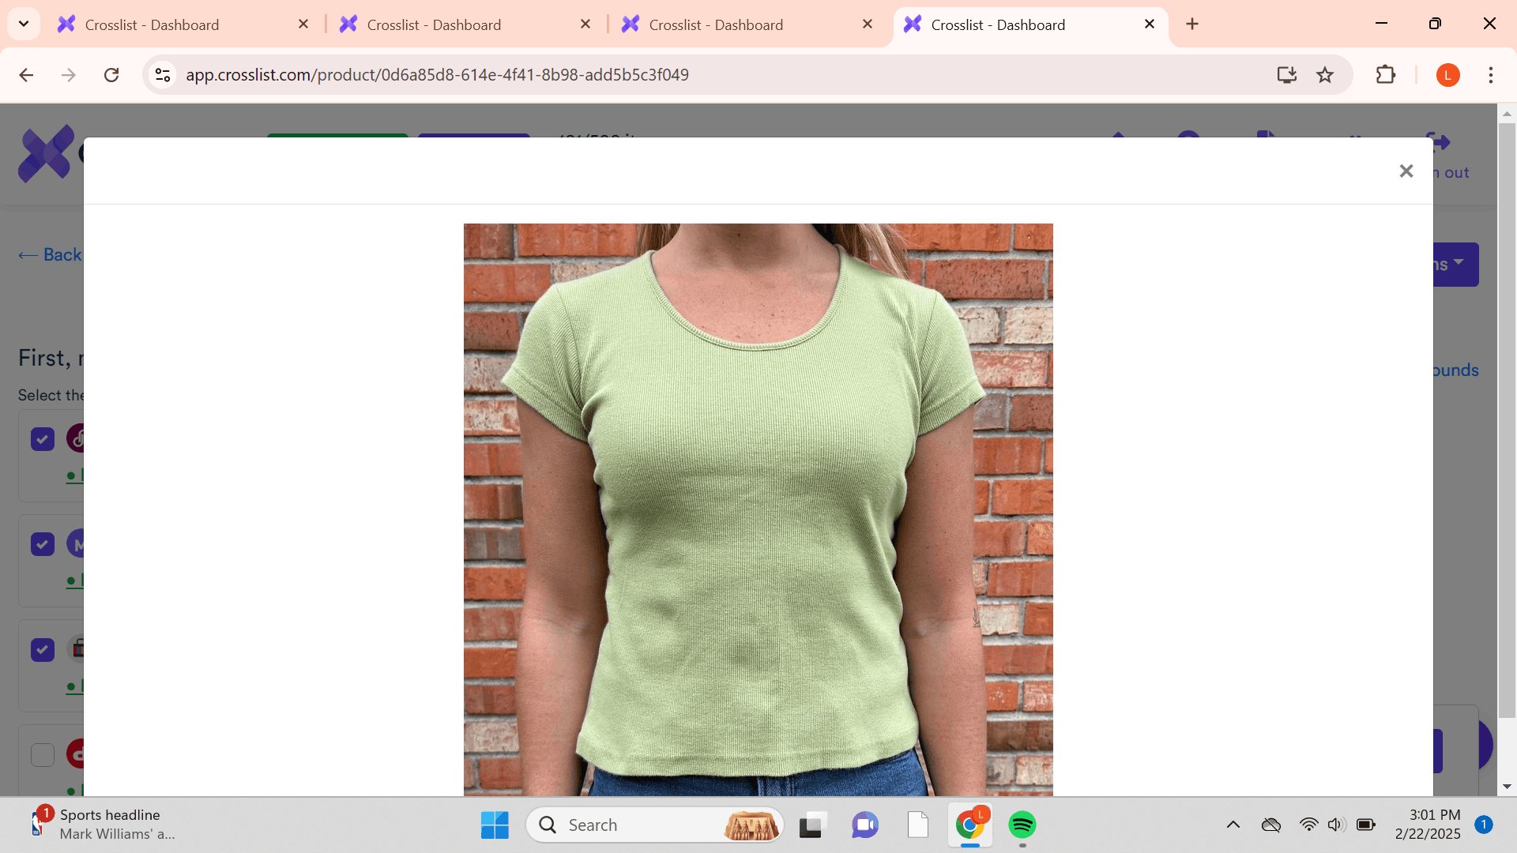Screen dimensions: 1517x853
Task: Click the battery status icon
Action: pos(1366,825)
